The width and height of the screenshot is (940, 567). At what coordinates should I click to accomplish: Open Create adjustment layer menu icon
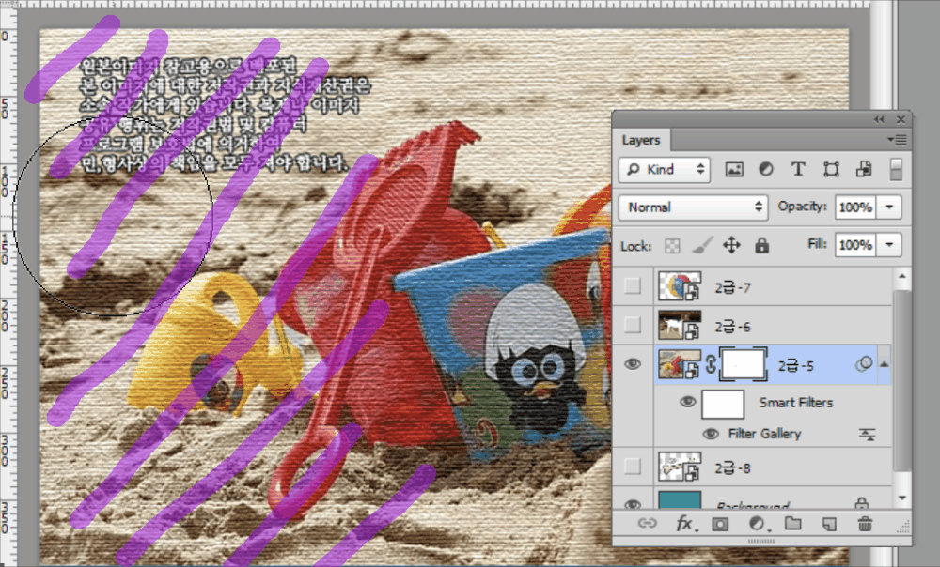(757, 524)
